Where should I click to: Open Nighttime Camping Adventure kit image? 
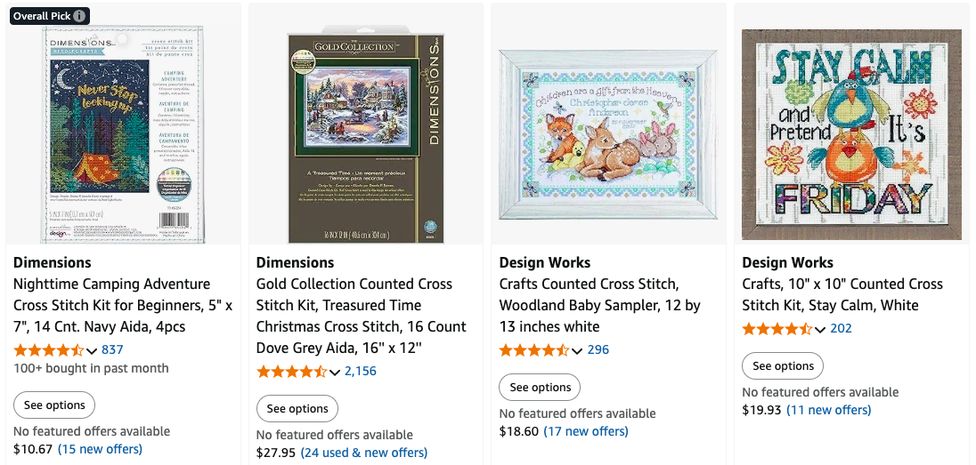click(123, 133)
